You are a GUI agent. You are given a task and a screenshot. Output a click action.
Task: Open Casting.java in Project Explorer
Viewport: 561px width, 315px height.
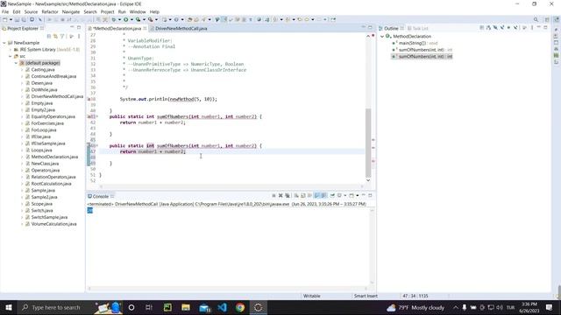point(43,70)
